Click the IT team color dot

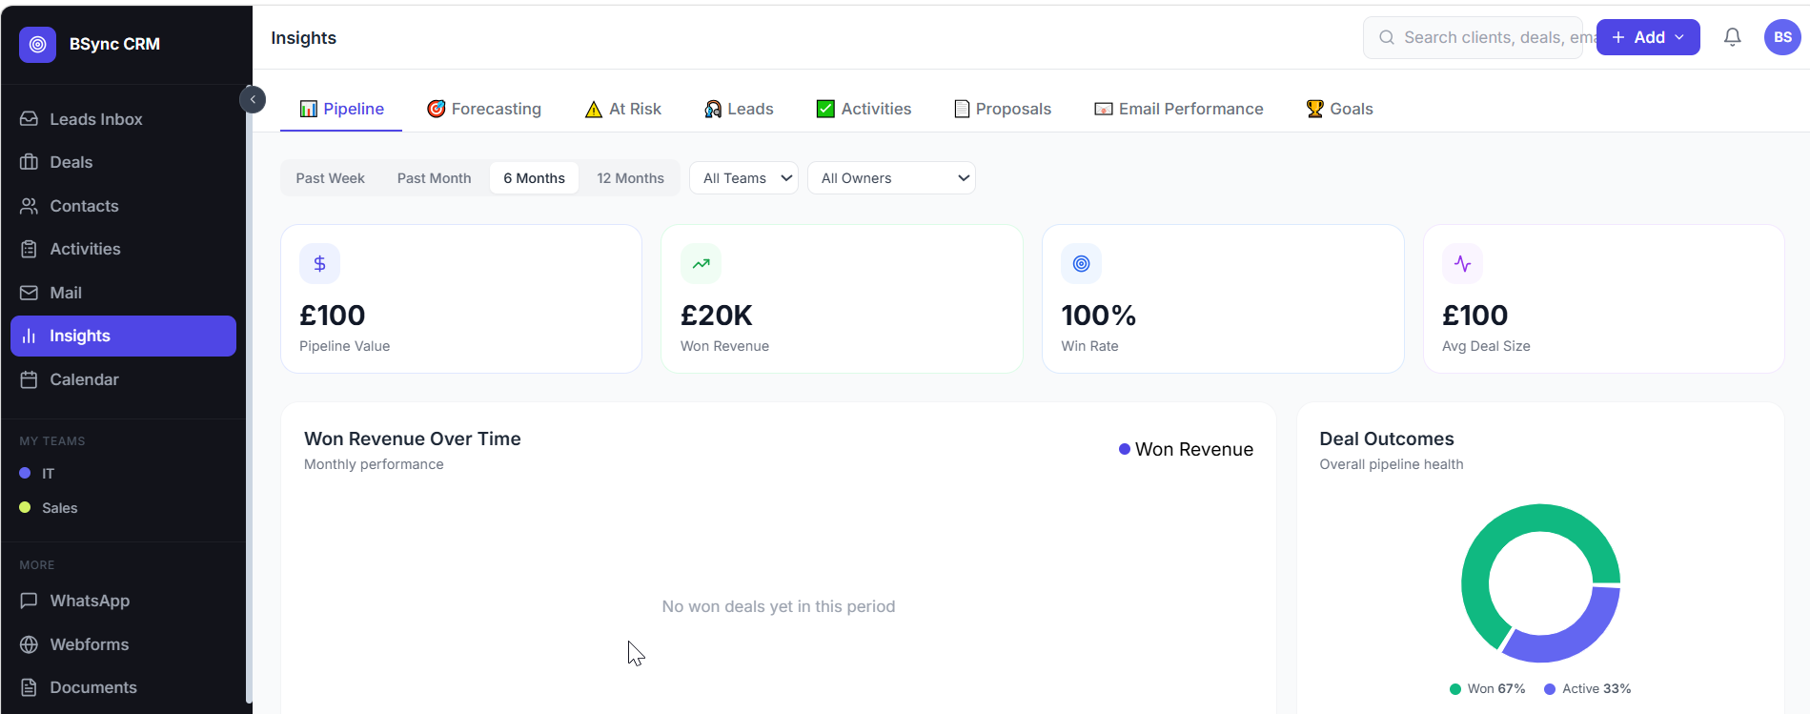coord(25,474)
